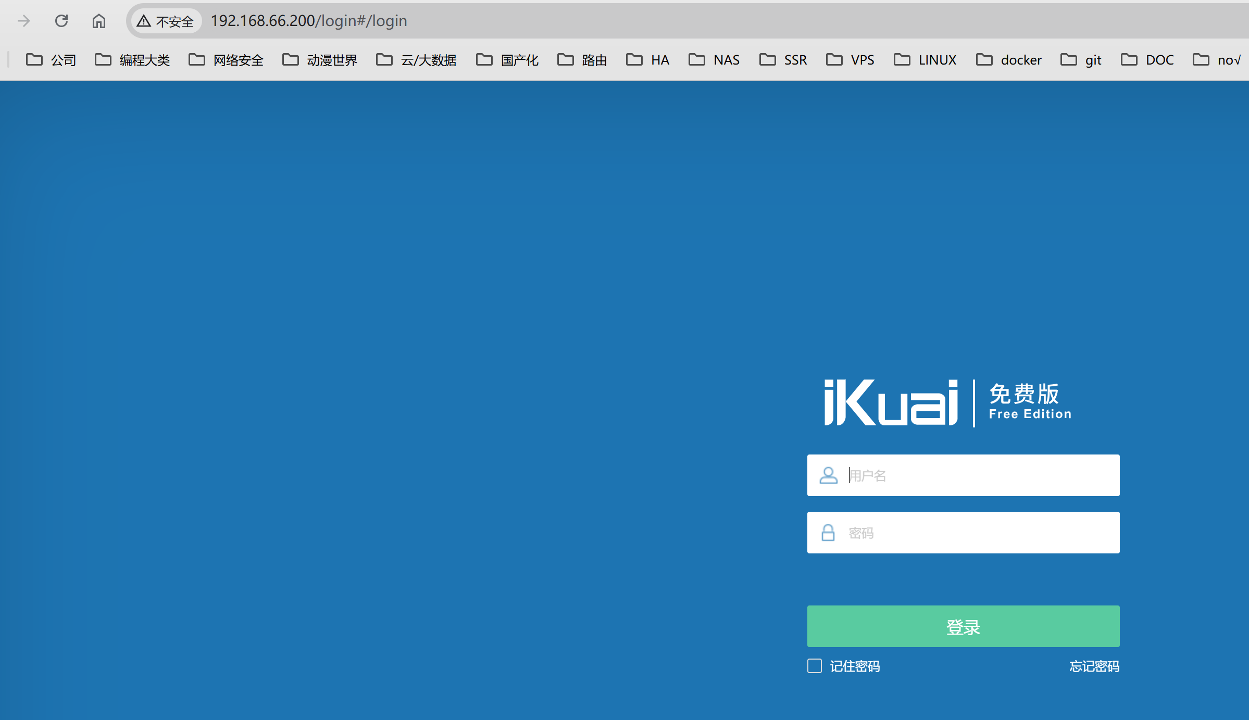Open the LINUX bookmark folder

[925, 60]
